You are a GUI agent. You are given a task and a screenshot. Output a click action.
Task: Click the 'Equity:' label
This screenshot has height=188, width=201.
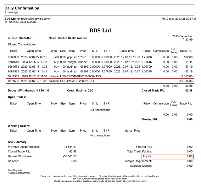pyautogui.click(x=147, y=156)
